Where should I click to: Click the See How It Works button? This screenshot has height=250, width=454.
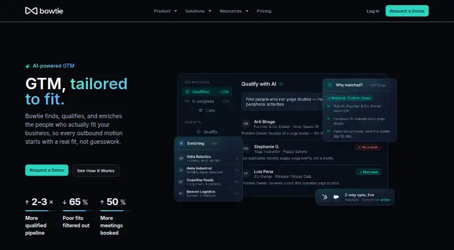click(95, 170)
